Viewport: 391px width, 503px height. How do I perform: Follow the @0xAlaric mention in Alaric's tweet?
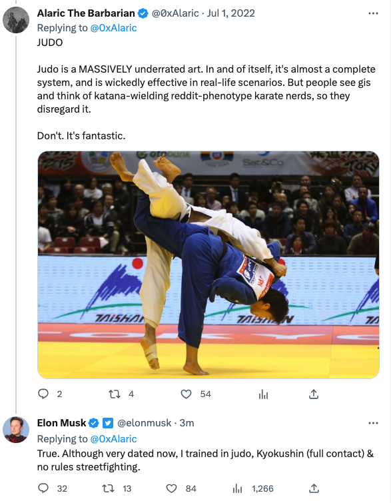tap(113, 28)
